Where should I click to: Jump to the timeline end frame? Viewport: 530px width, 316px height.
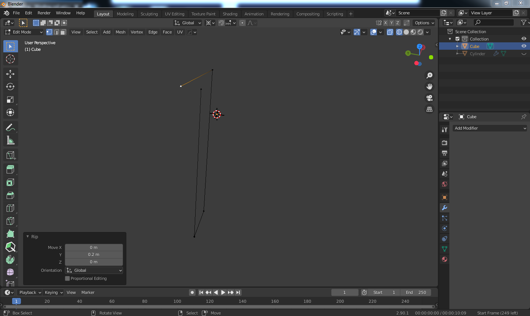pos(238,292)
